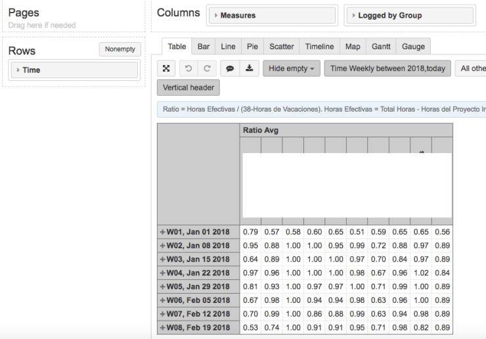Toggle the Nonempty rows button
486x339 pixels.
click(120, 49)
